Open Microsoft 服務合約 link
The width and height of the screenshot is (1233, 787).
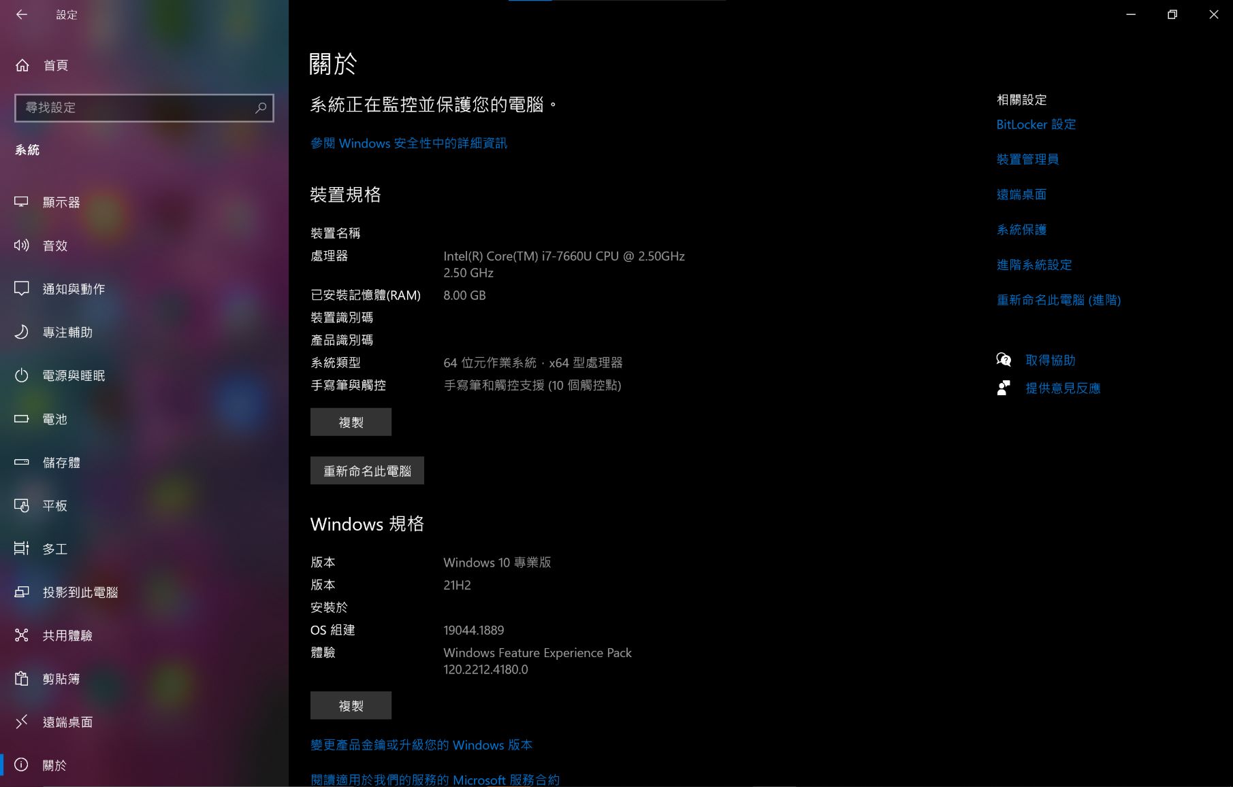(435, 780)
